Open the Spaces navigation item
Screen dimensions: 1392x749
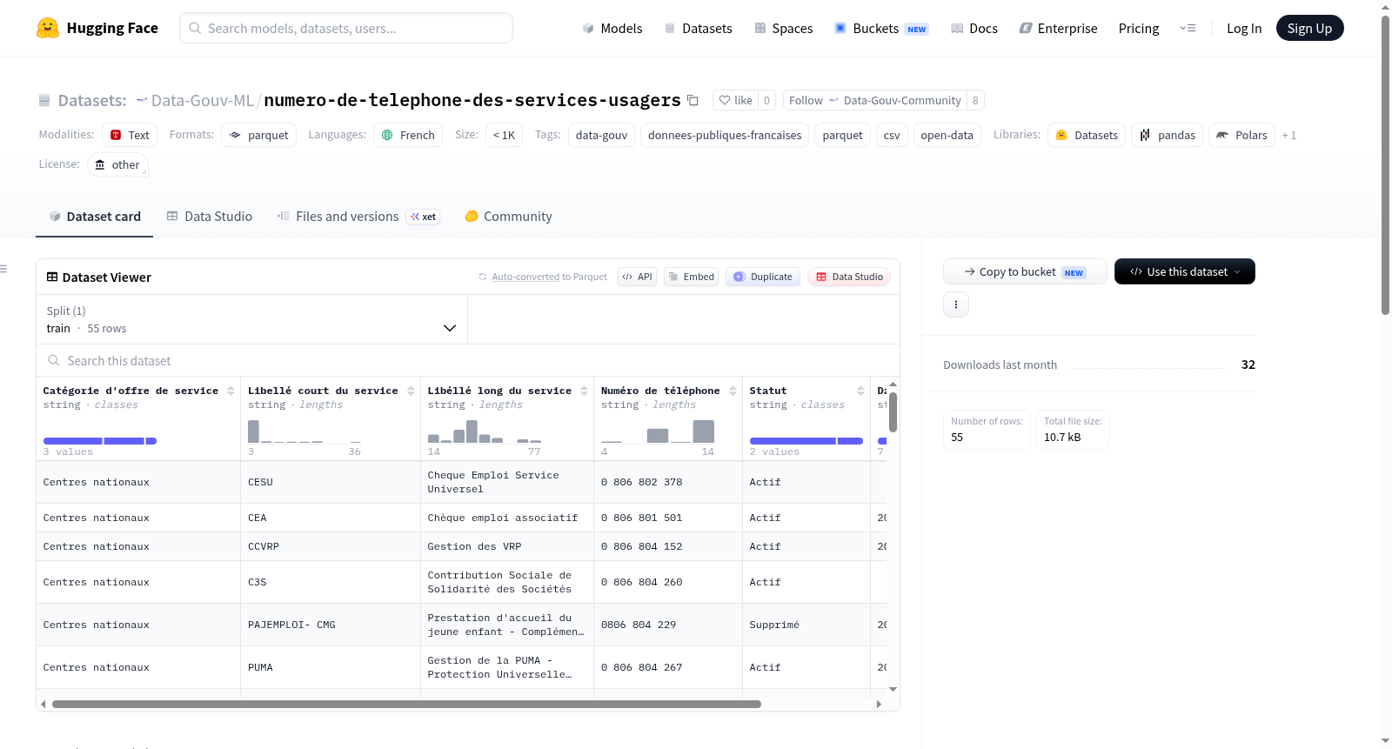pyautogui.click(x=783, y=28)
